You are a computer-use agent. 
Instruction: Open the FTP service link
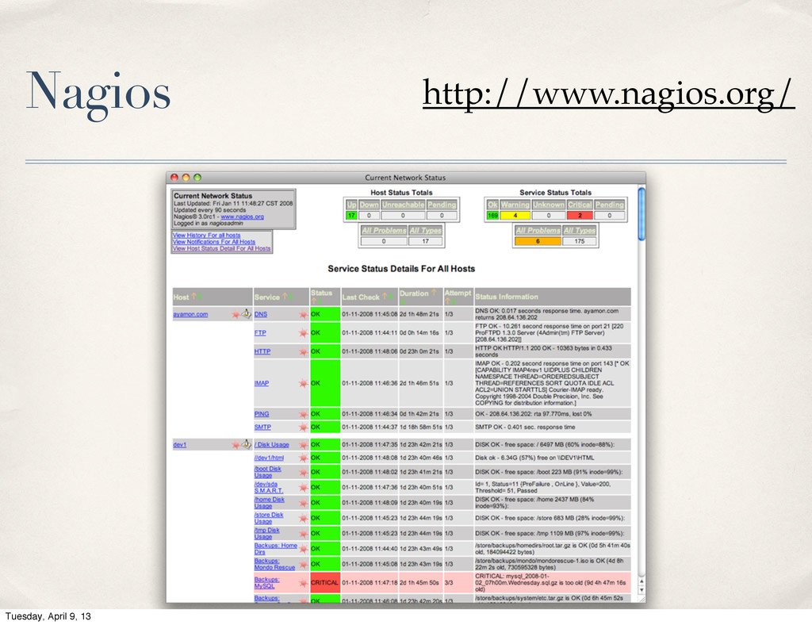[x=260, y=333]
